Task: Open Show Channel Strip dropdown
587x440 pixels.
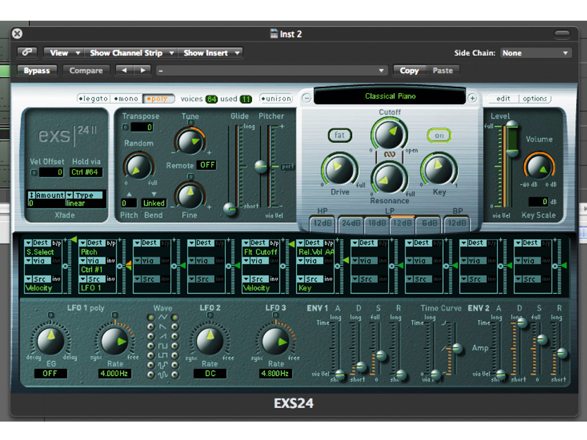Action: coord(131,52)
